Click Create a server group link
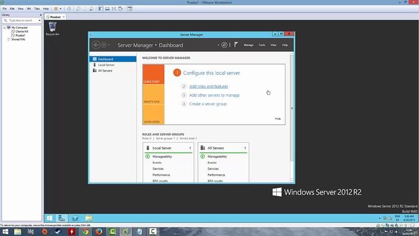Viewport: 419px width, 236px height. pos(208,104)
